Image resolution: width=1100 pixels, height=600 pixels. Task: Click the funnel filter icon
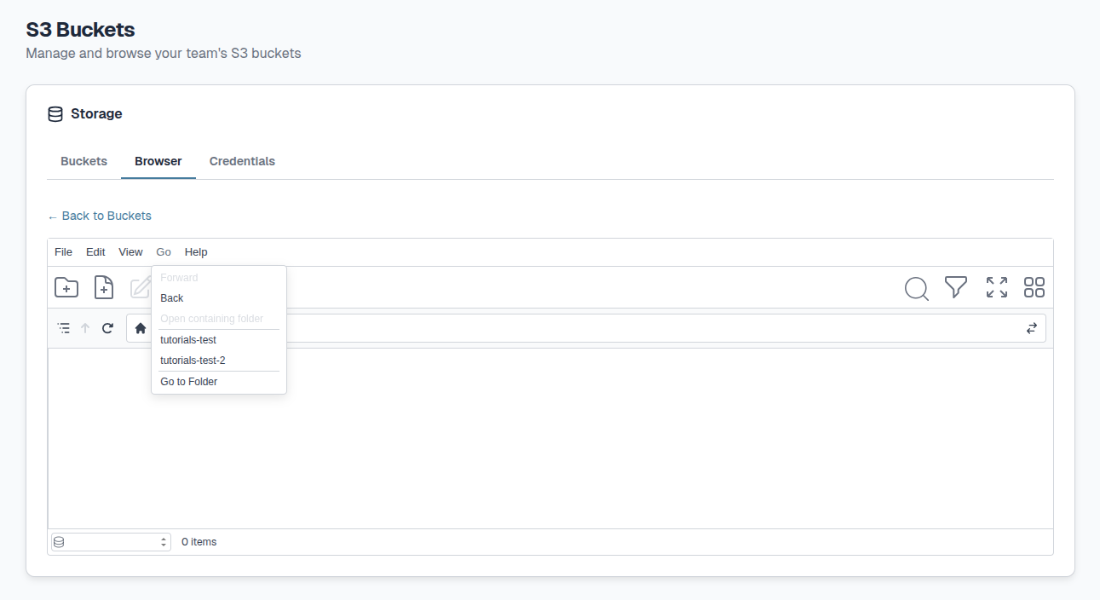coord(956,288)
